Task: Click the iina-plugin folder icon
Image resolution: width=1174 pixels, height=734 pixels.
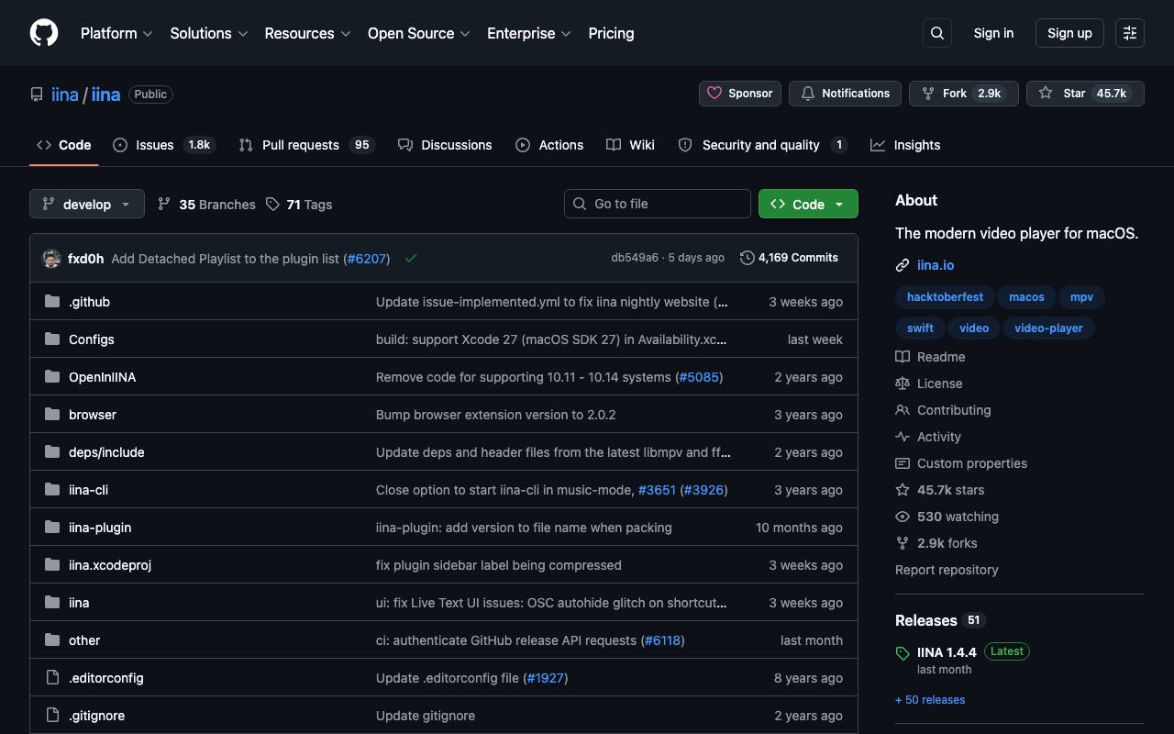Action: coord(52,528)
